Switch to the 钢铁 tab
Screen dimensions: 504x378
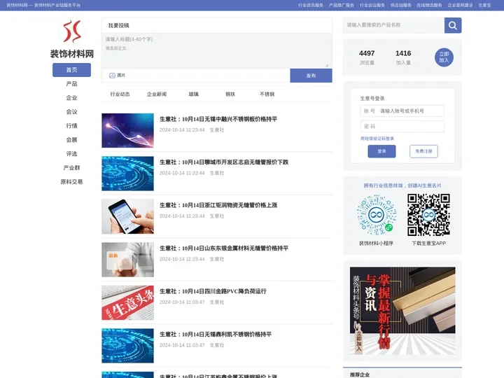coord(230,94)
